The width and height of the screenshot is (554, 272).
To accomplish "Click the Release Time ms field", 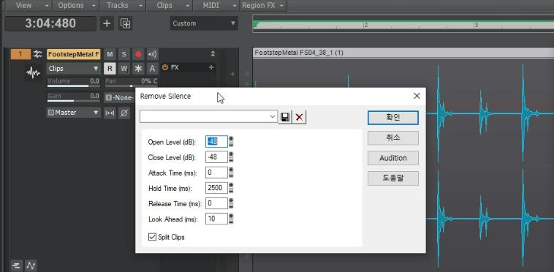I will 216,203.
